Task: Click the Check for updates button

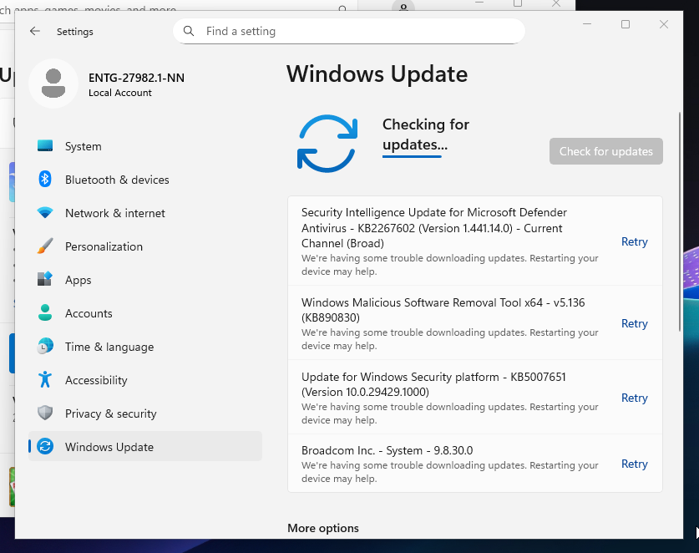Action: pyautogui.click(x=605, y=151)
